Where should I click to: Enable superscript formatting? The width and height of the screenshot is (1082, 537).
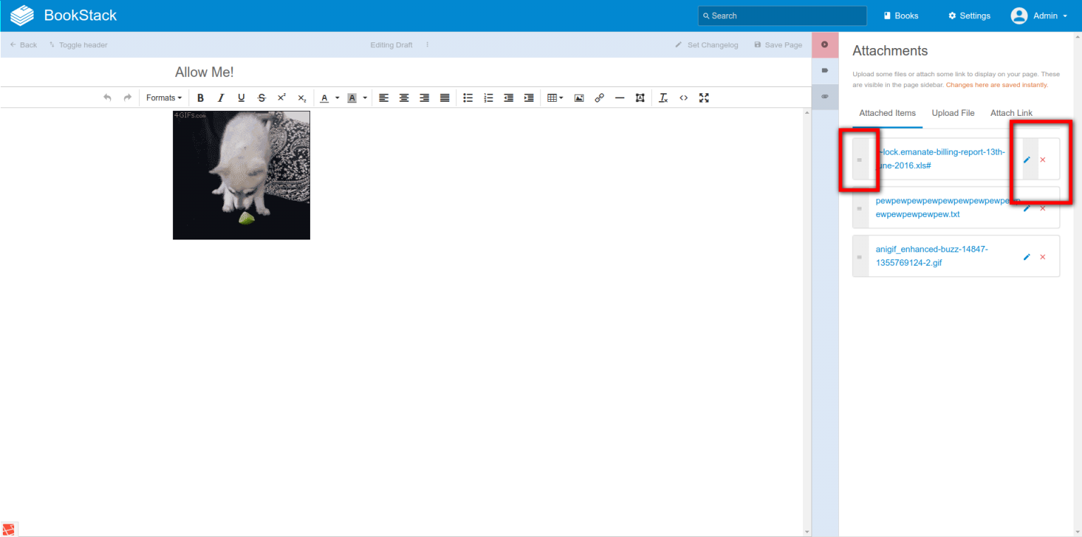tap(281, 98)
